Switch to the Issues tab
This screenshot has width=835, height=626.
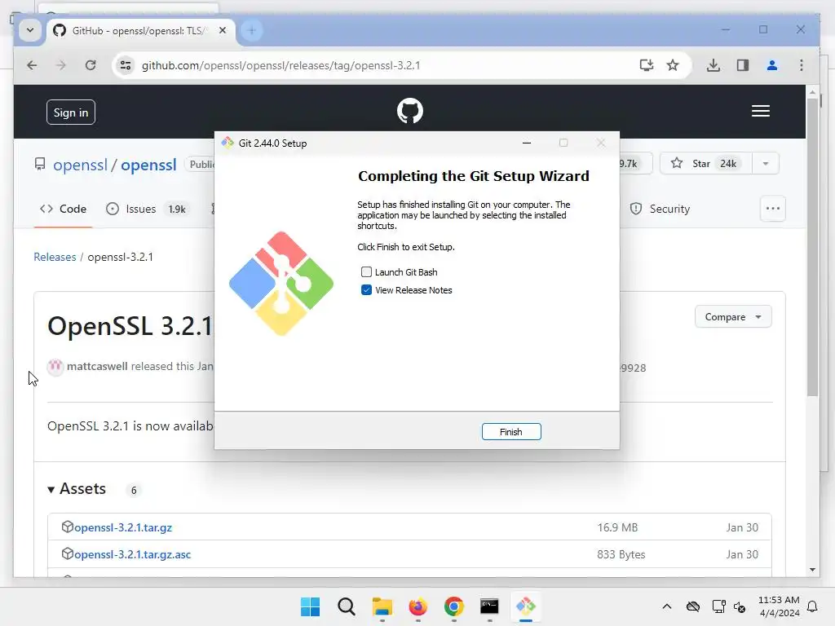(146, 209)
